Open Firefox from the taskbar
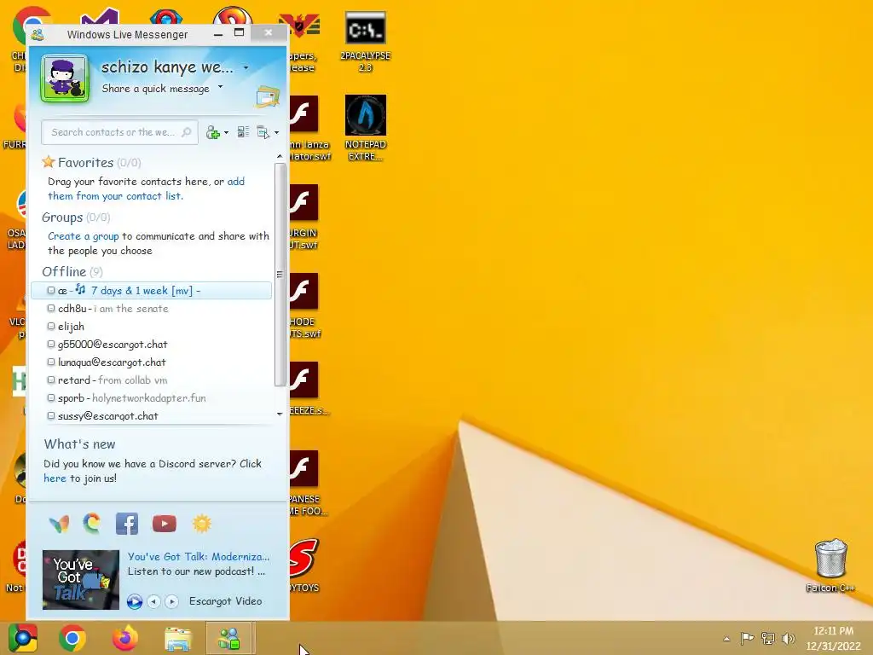 coord(124,638)
